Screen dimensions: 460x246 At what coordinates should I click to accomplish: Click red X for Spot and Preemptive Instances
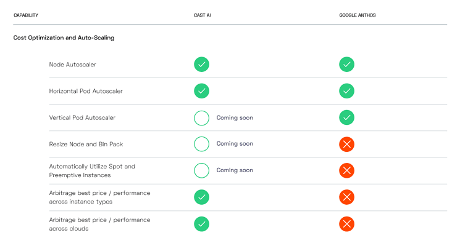click(x=347, y=170)
